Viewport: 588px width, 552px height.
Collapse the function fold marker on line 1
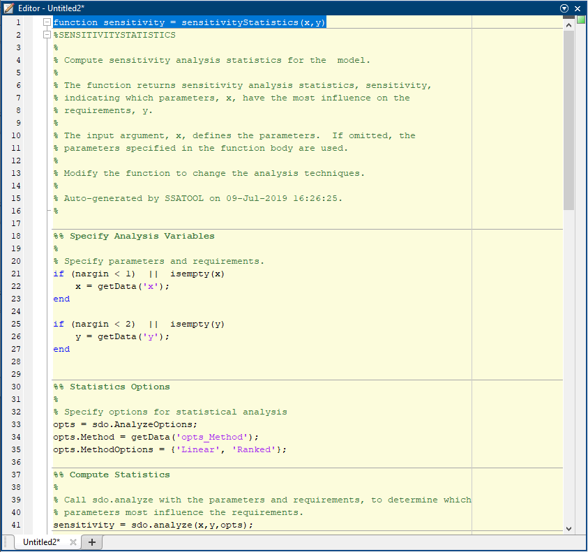[x=47, y=22]
